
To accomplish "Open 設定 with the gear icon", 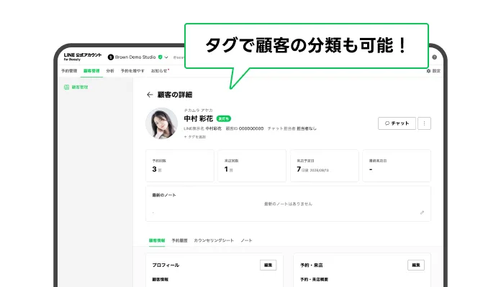I will tap(433, 71).
